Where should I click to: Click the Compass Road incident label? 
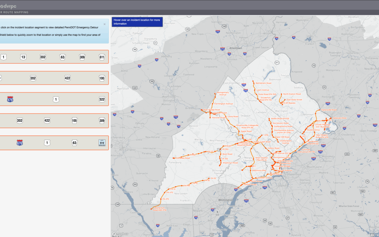(182, 158)
